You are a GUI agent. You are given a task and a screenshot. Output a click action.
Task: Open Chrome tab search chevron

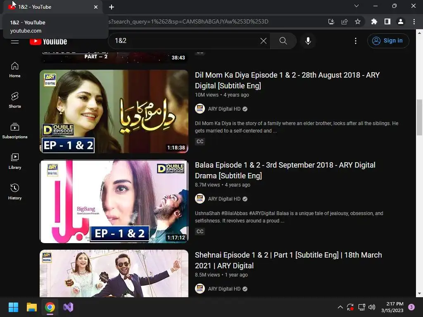pos(356,6)
